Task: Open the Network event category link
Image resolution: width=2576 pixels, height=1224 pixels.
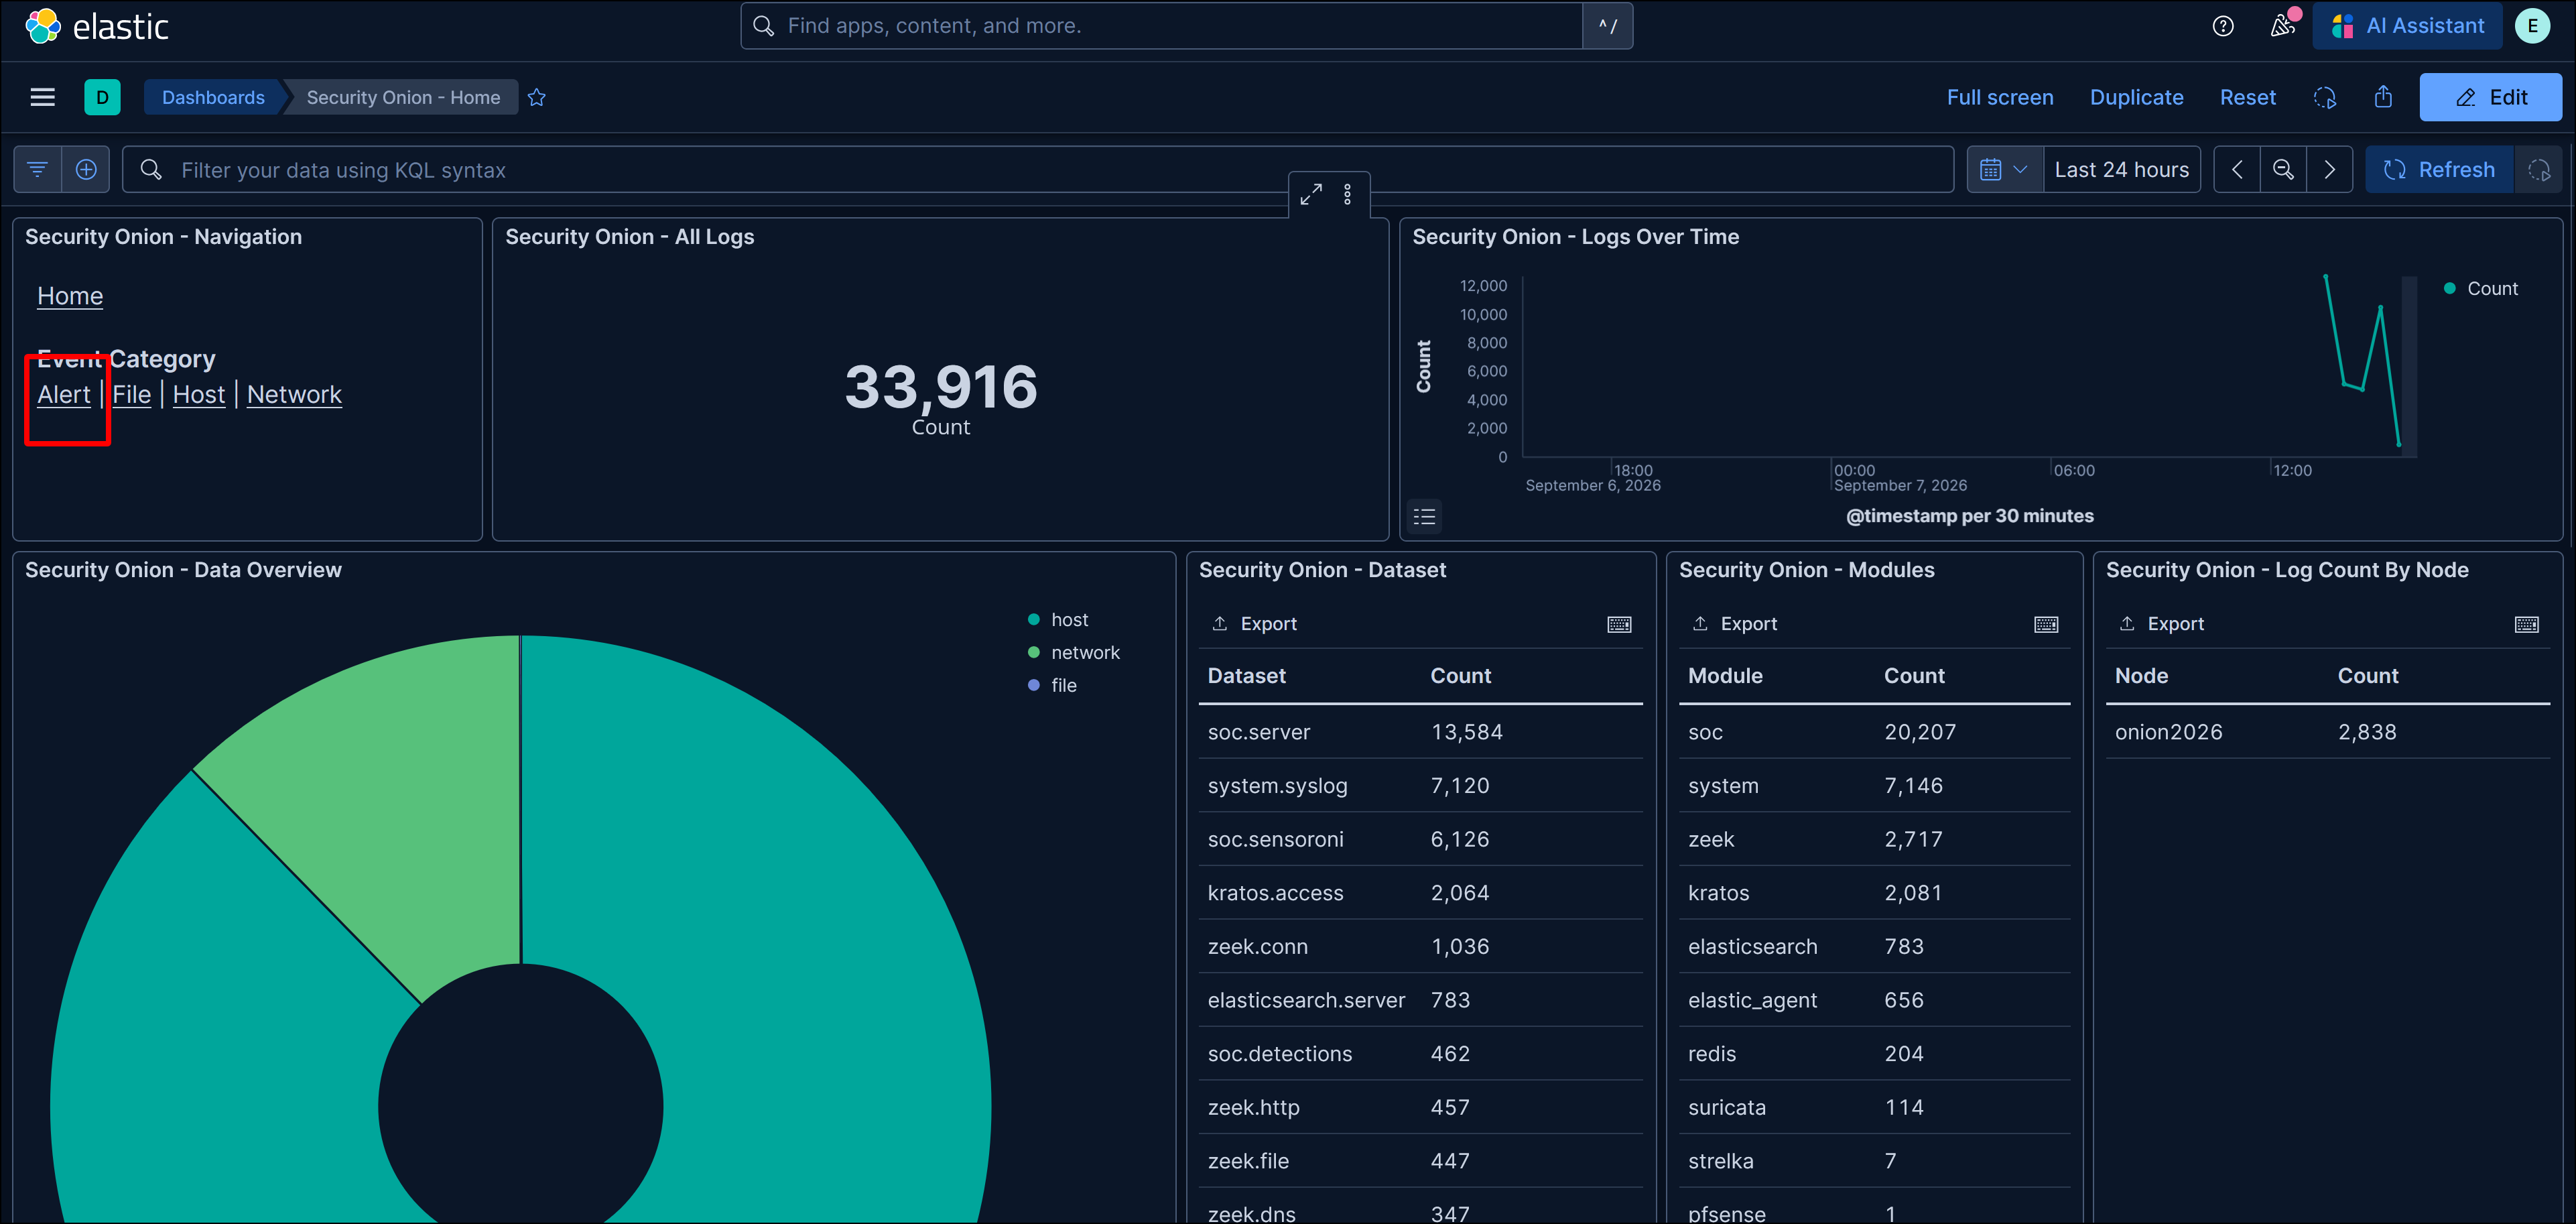Action: tap(294, 394)
